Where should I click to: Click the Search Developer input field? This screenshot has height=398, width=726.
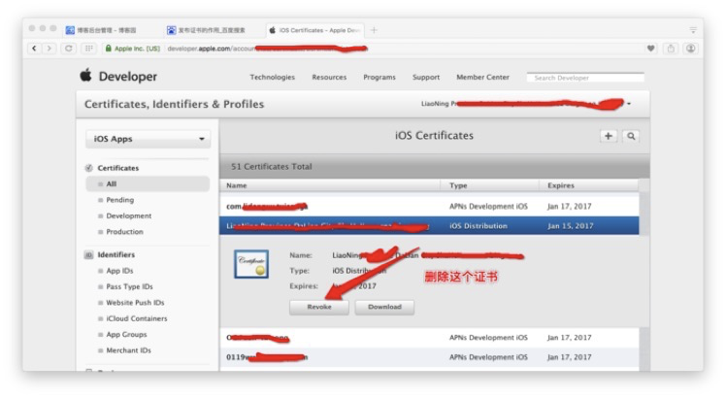585,78
